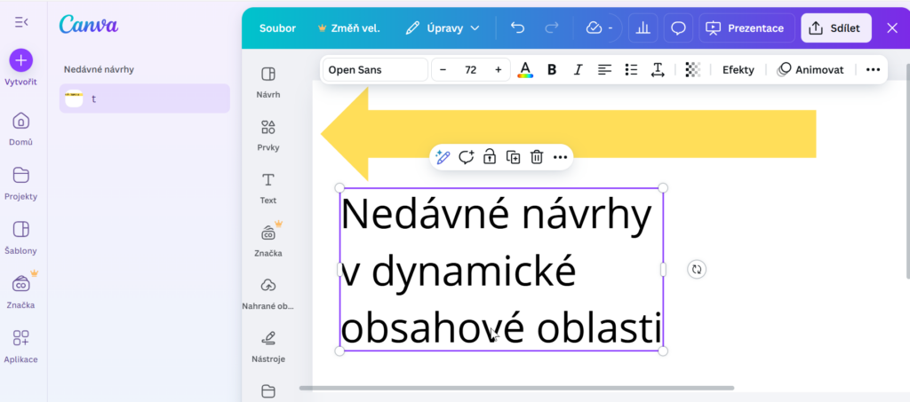Start Prezentace presentation mode
Screen dimensions: 910x402
coord(745,28)
